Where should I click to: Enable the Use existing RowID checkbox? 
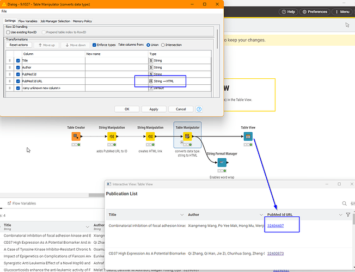pos(9,32)
